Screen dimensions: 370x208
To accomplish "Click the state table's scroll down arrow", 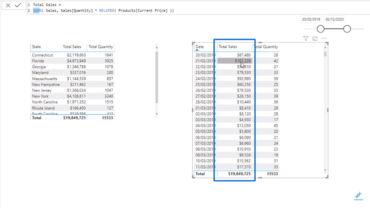I will click(157, 114).
